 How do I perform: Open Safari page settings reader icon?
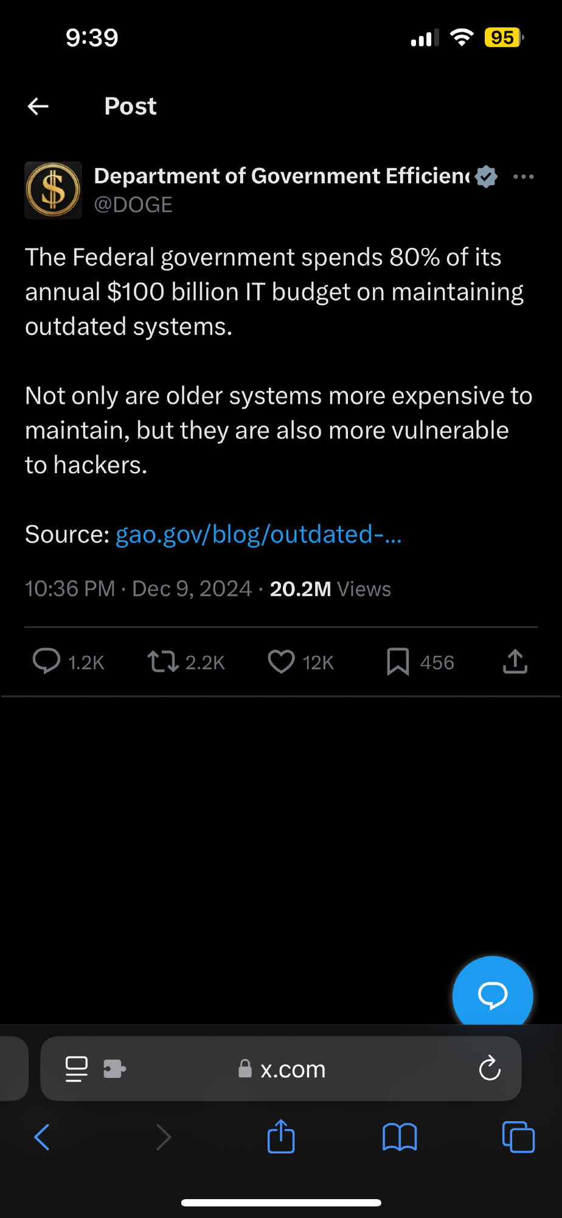(x=77, y=1069)
